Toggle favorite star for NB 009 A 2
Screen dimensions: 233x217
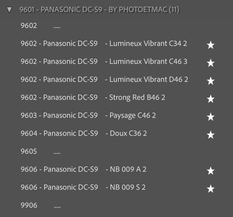point(210,171)
